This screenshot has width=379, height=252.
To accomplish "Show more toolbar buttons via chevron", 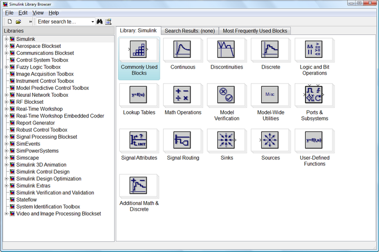I will point(30,22).
